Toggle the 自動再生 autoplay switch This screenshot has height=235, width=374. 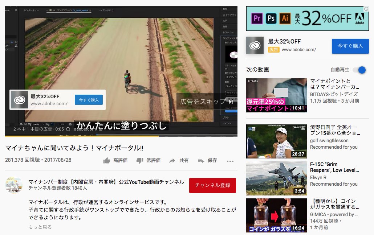[x=359, y=70]
